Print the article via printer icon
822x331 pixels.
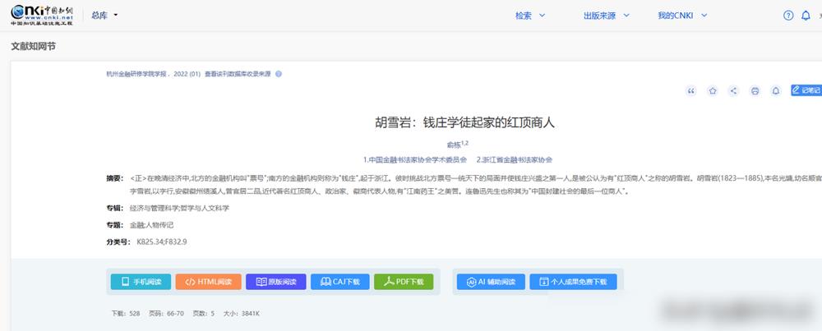click(755, 91)
